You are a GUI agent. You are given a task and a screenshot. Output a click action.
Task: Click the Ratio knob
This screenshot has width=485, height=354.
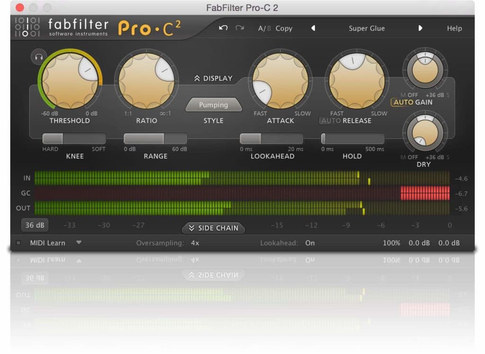[x=146, y=81]
